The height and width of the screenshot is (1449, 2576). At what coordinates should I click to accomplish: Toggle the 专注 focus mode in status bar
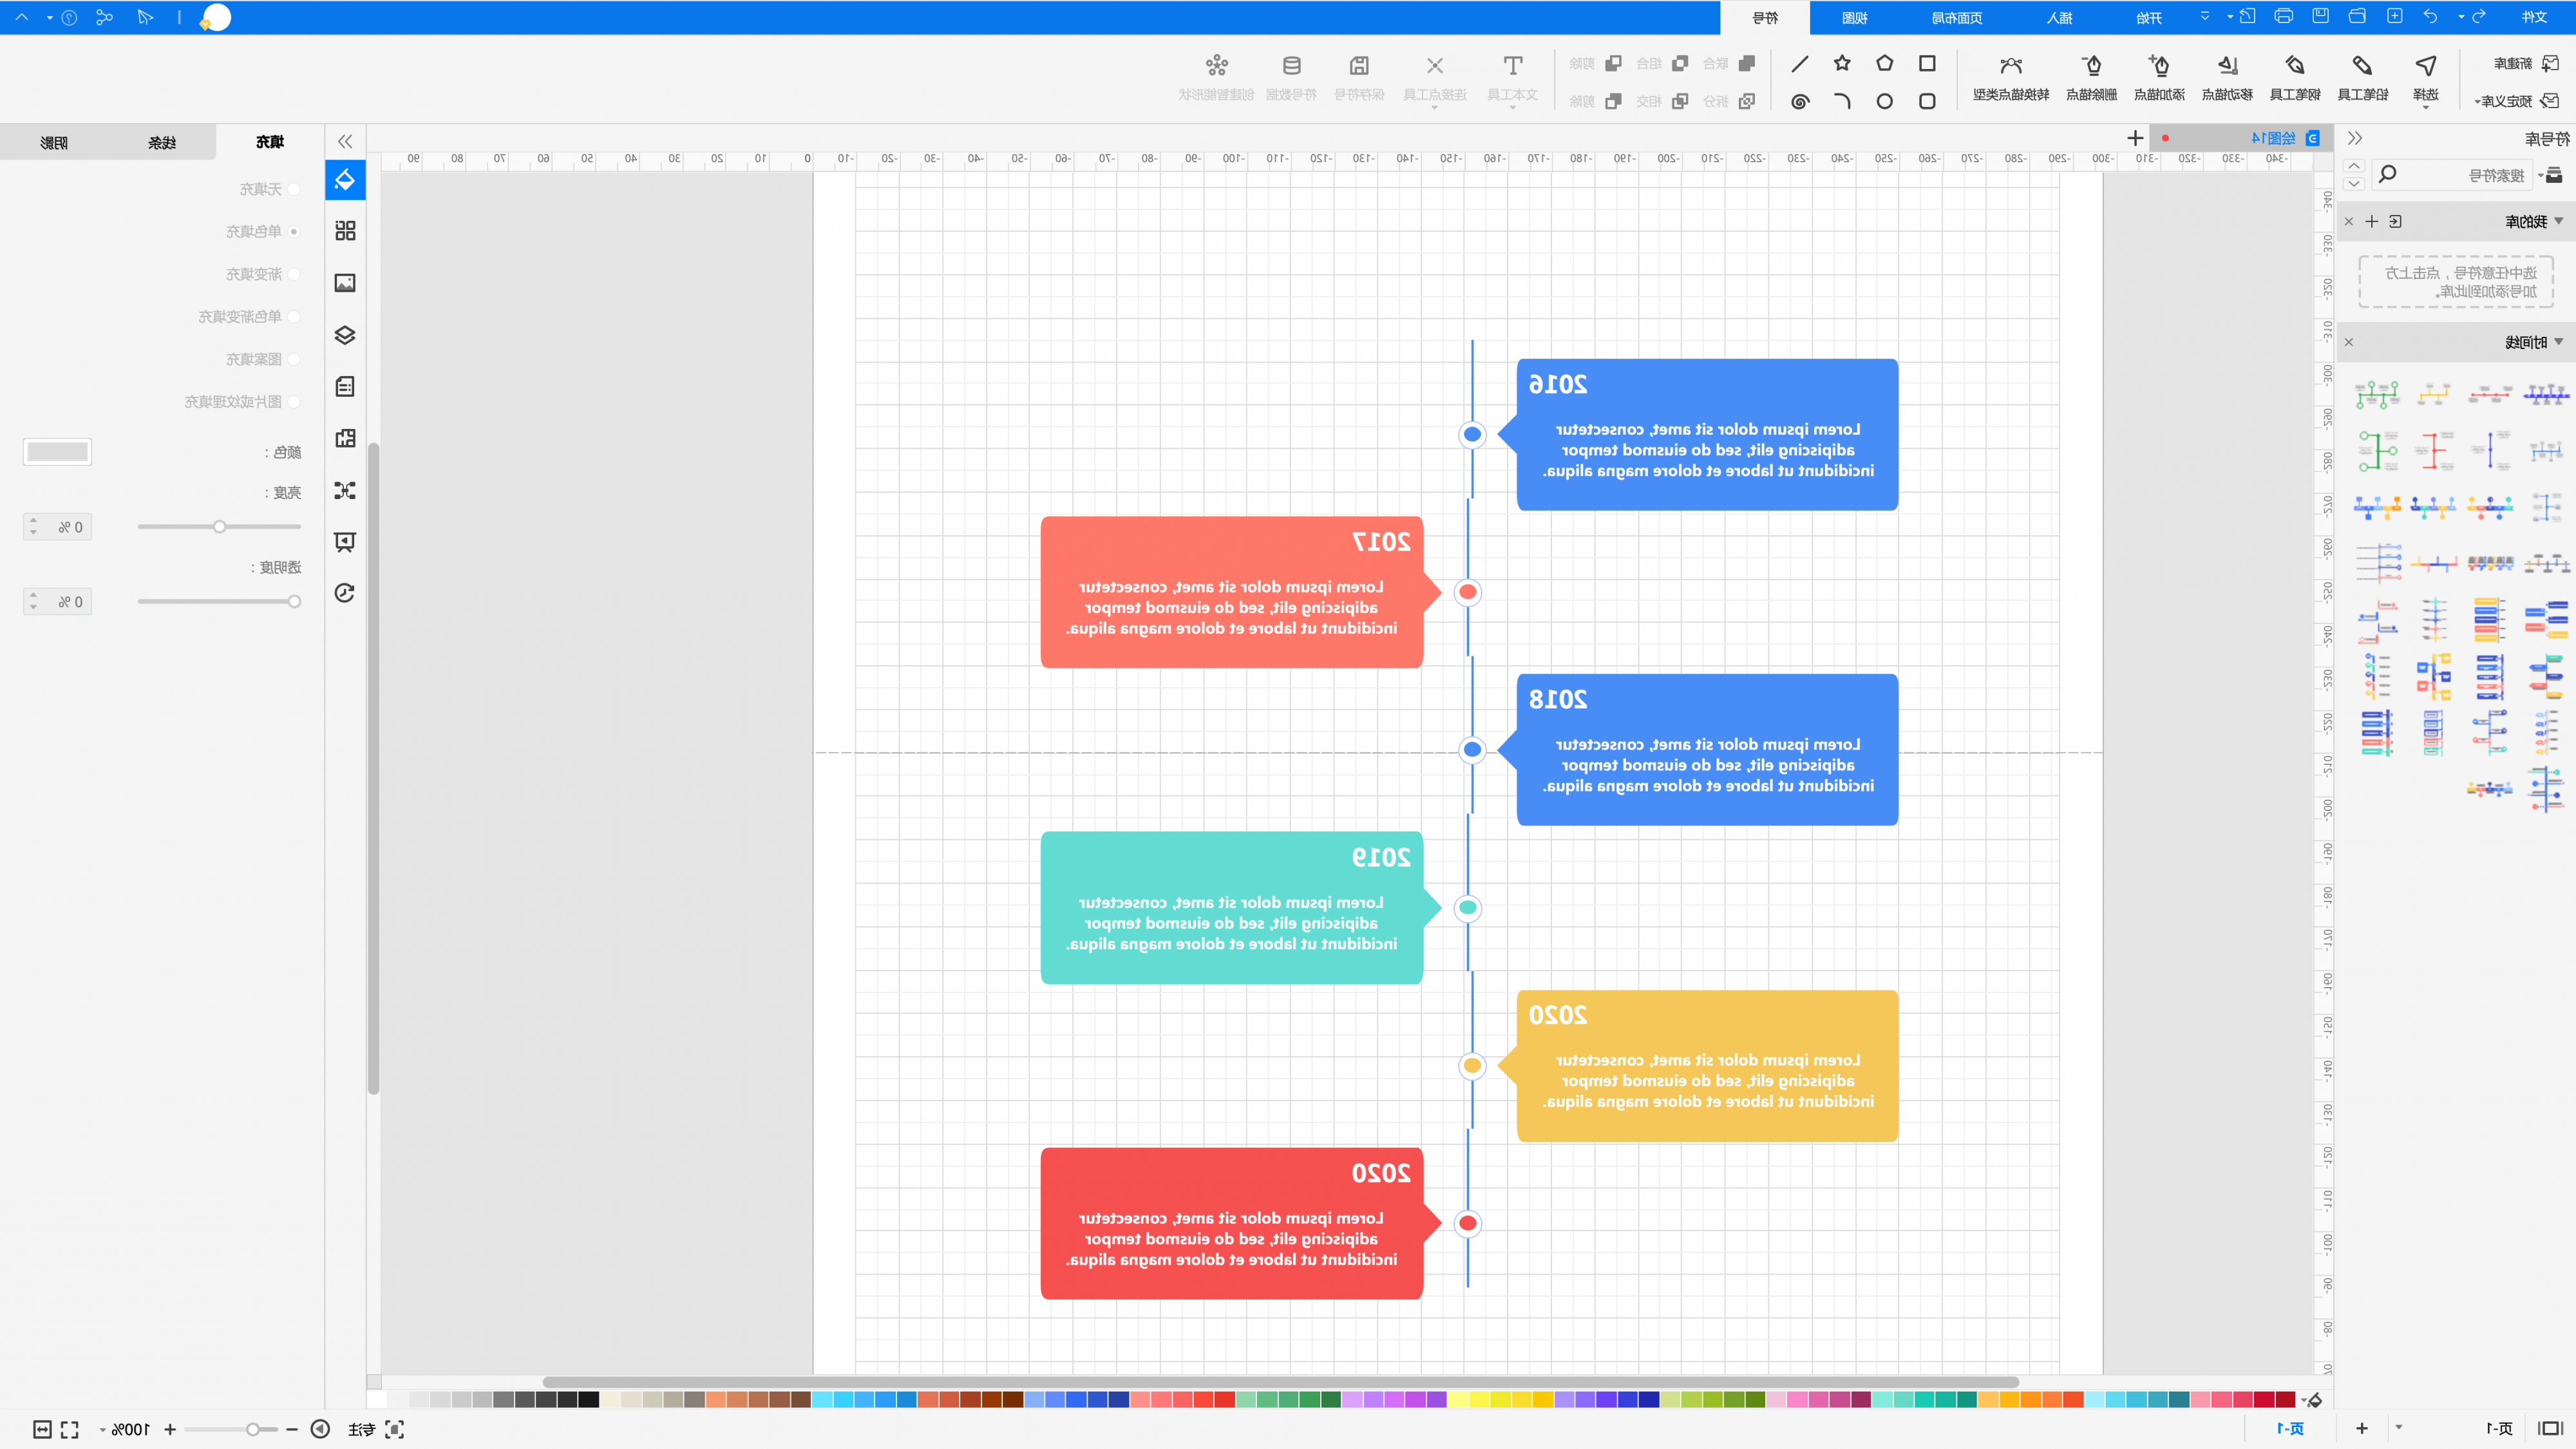coord(375,1429)
